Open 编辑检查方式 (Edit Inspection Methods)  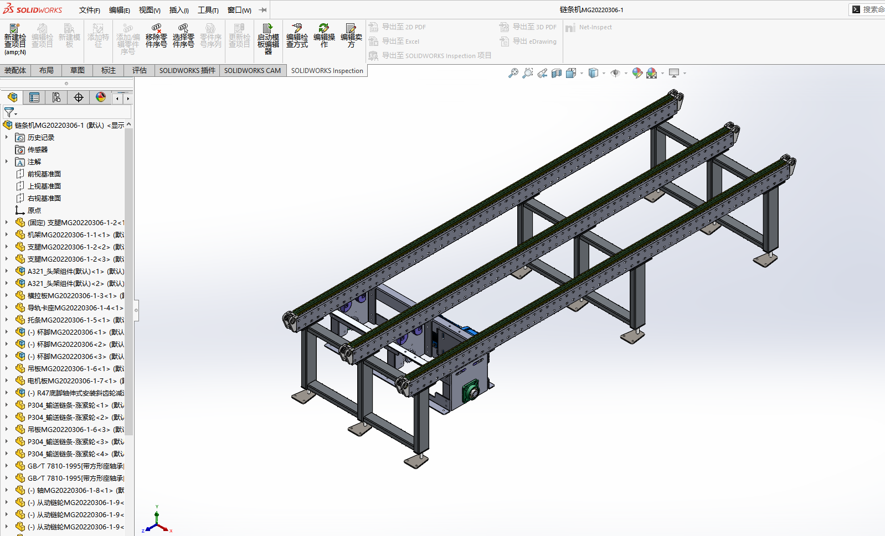[x=297, y=36]
